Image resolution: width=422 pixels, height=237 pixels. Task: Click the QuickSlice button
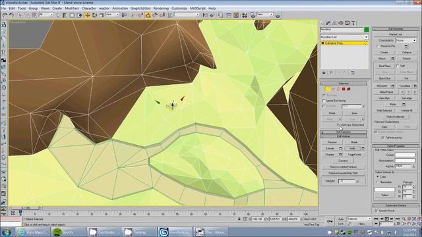tap(384, 78)
